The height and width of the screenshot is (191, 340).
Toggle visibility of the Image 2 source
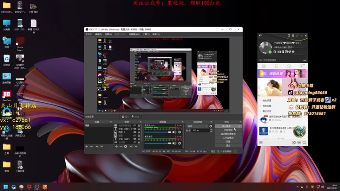tap(135, 132)
